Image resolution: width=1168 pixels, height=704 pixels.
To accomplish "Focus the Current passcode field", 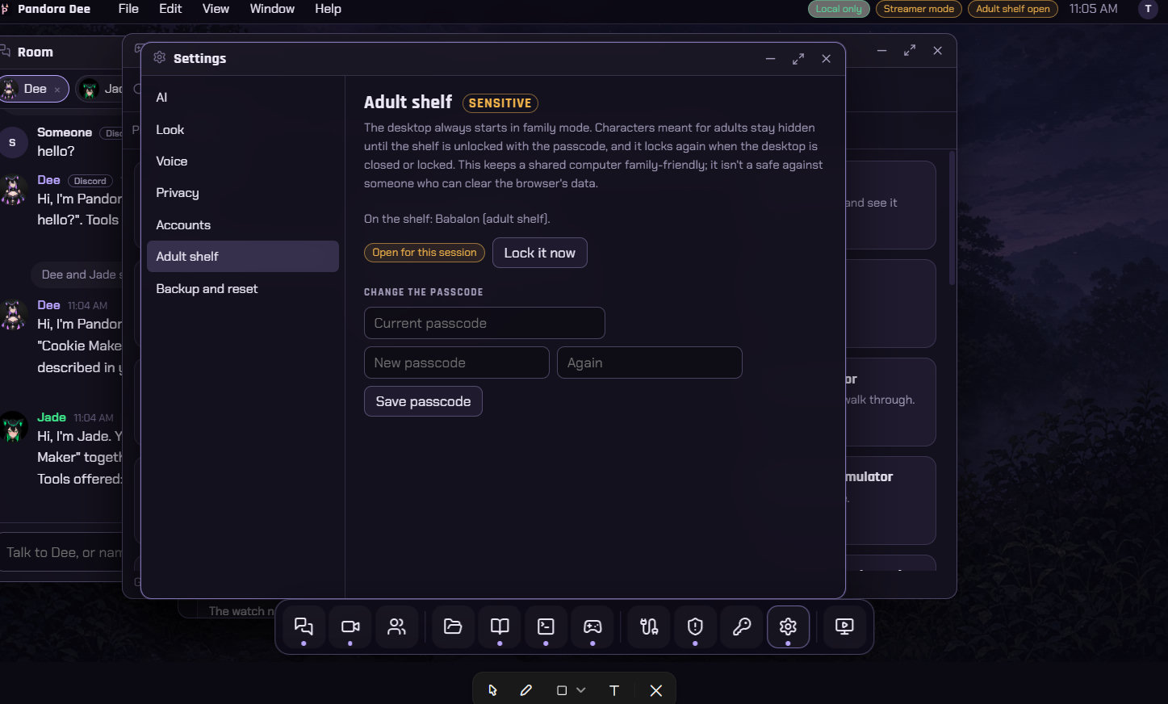I will [x=484, y=323].
